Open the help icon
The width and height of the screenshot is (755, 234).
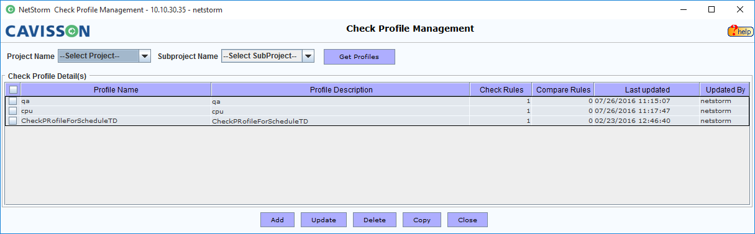tap(740, 31)
